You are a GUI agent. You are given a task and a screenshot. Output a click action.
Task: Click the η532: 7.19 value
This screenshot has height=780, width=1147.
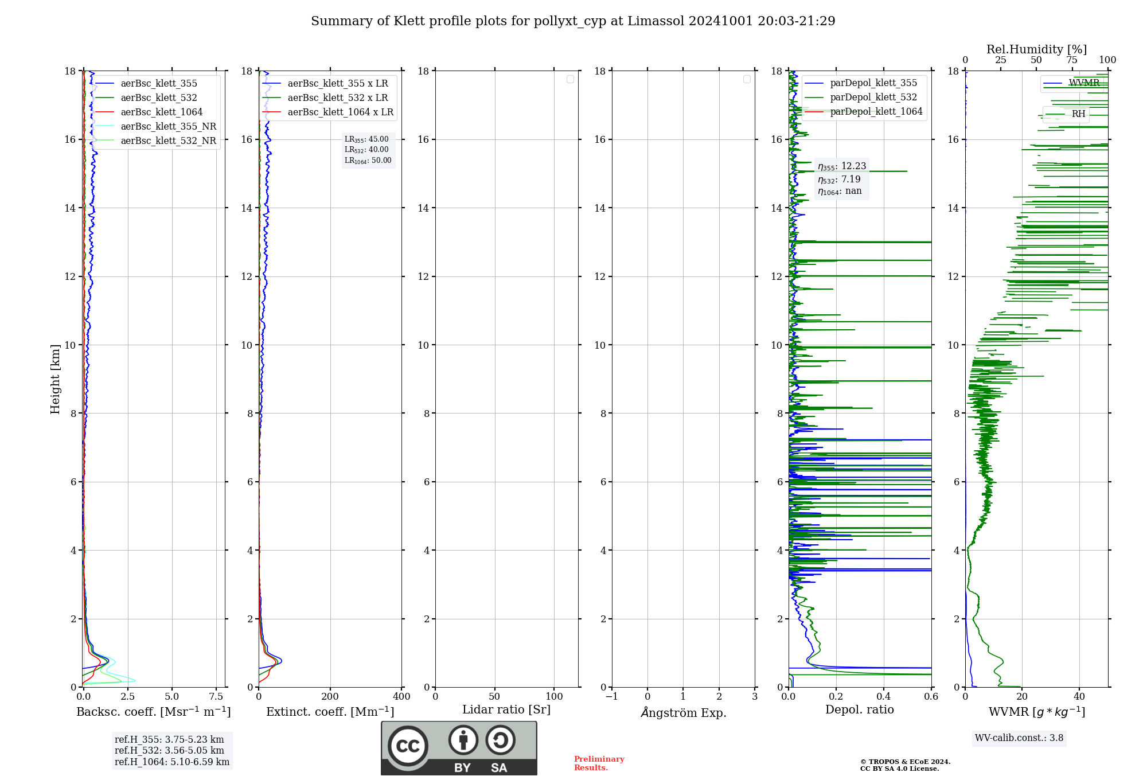tap(839, 180)
